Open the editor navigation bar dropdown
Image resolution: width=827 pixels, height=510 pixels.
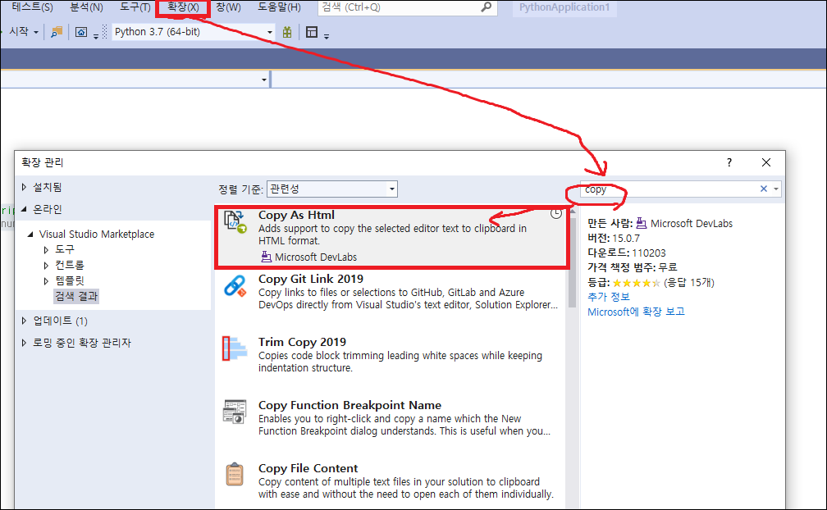point(264,80)
